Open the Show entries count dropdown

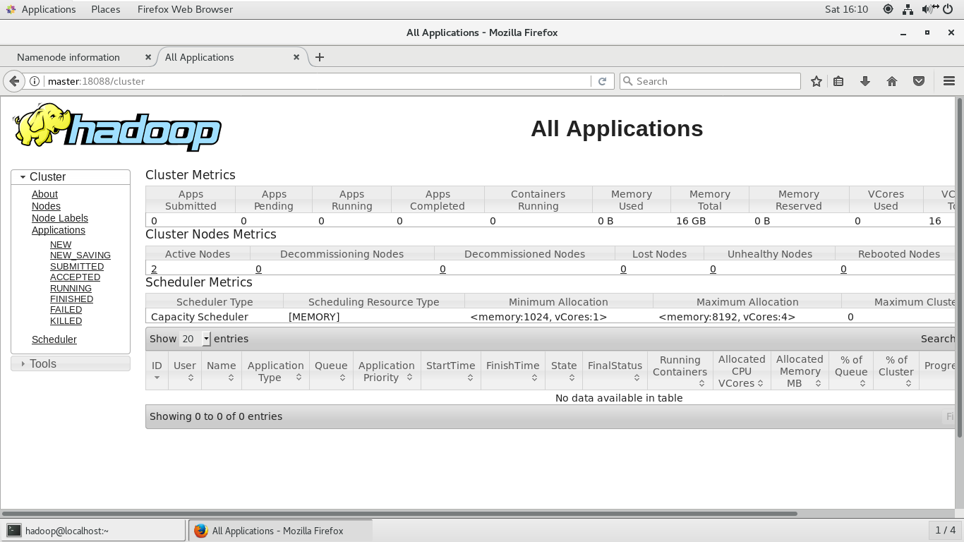[x=195, y=339]
